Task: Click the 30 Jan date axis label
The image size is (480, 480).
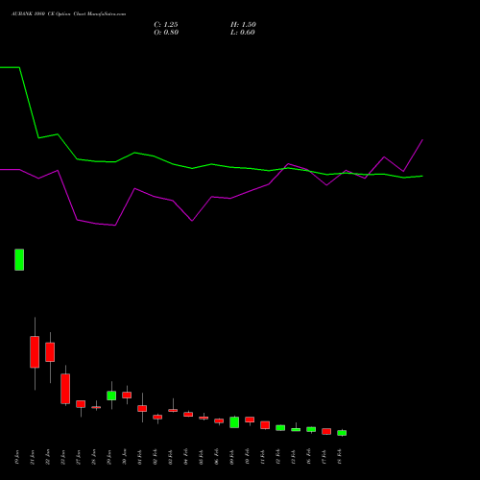Action: 125,457
